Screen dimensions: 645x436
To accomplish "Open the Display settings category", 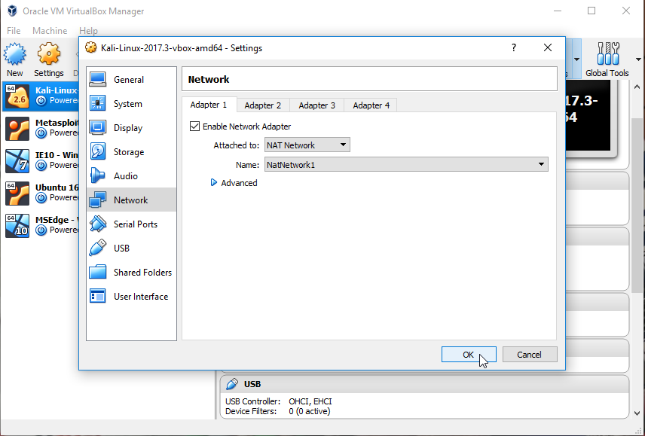I will point(131,128).
